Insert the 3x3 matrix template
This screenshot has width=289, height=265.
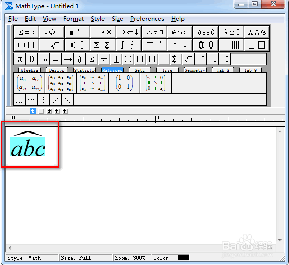point(61,83)
